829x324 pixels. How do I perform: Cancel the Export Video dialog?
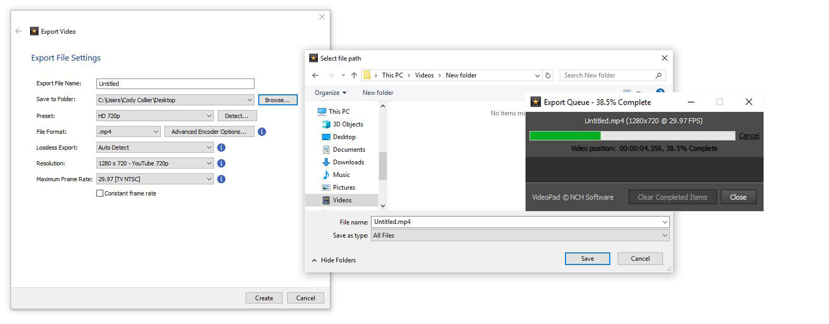tap(306, 298)
